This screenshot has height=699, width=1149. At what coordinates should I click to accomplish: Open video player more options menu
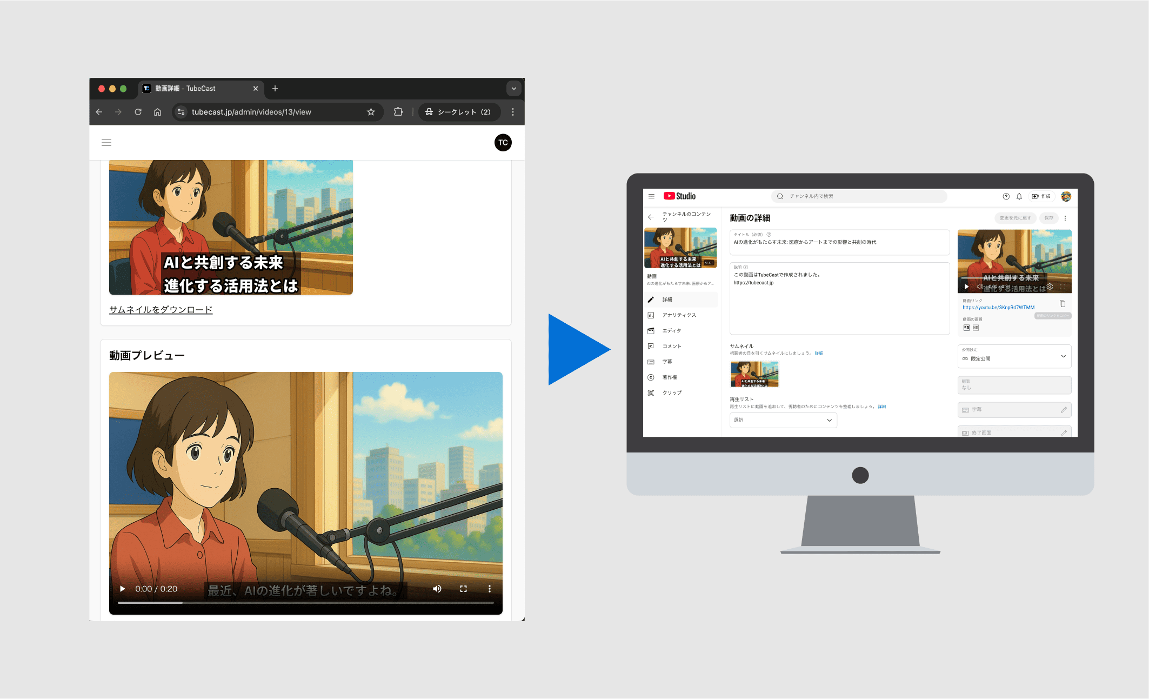point(490,589)
